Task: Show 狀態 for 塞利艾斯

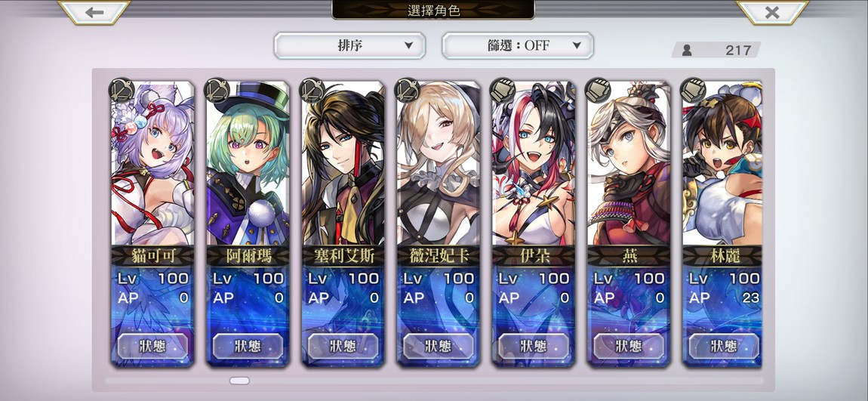Action: pos(343,346)
